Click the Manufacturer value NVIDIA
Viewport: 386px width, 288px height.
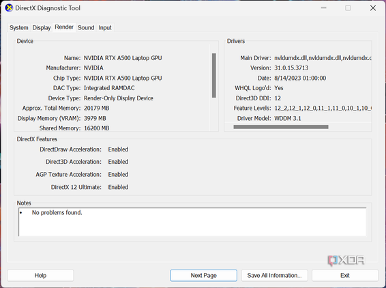93,68
